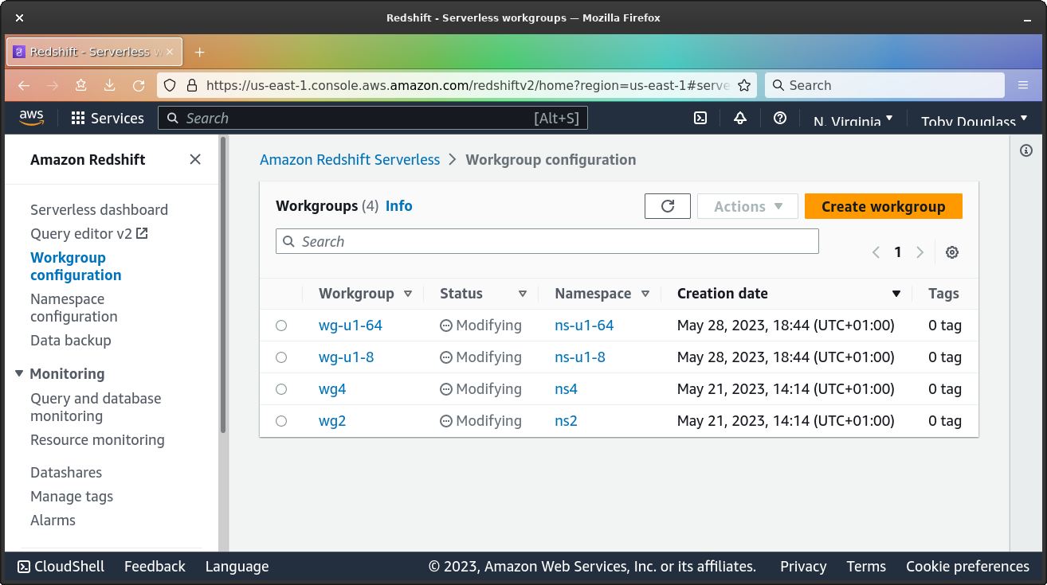Select the wg2 radio button
1047x585 pixels.
(281, 421)
